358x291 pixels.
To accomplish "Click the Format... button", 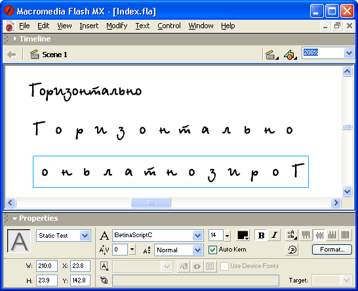I will click(x=332, y=250).
